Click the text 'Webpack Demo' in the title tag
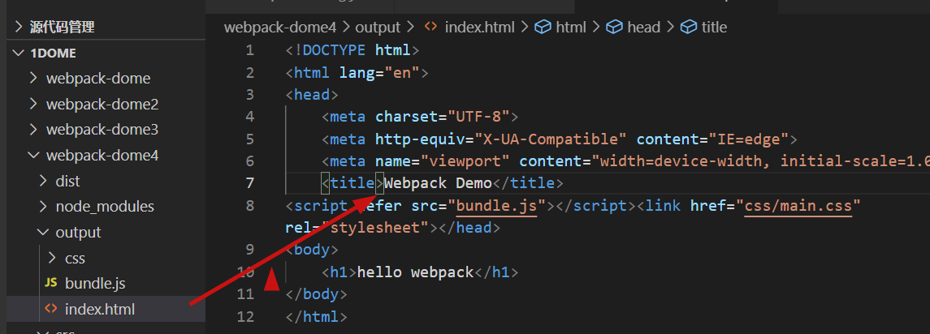930x334 pixels. tap(439, 183)
